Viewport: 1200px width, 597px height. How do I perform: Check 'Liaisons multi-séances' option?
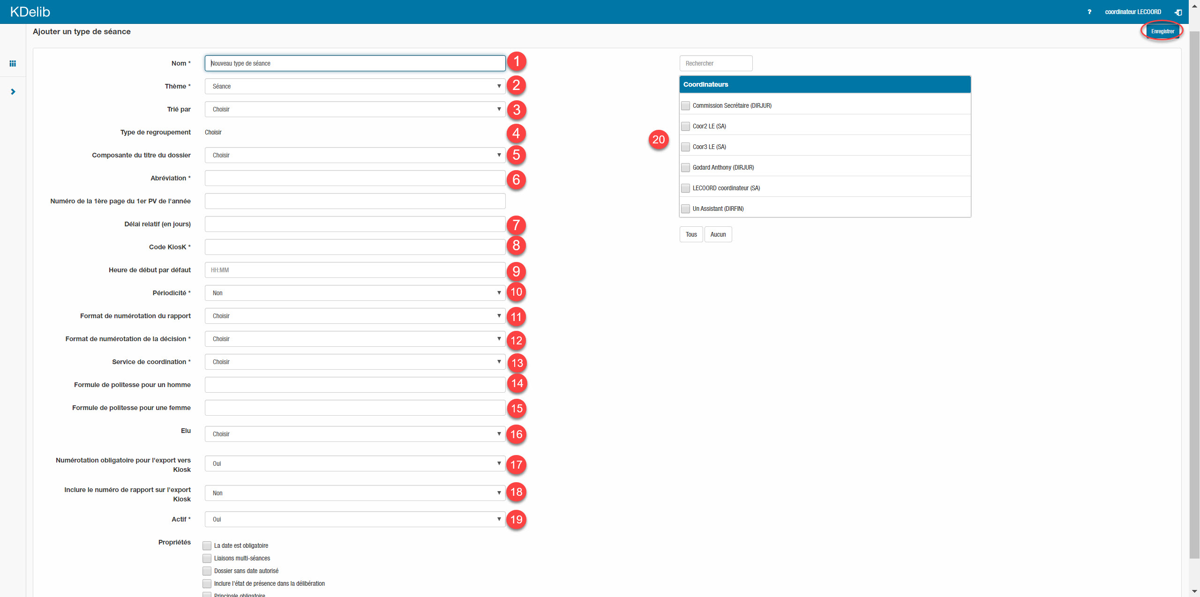pos(207,558)
